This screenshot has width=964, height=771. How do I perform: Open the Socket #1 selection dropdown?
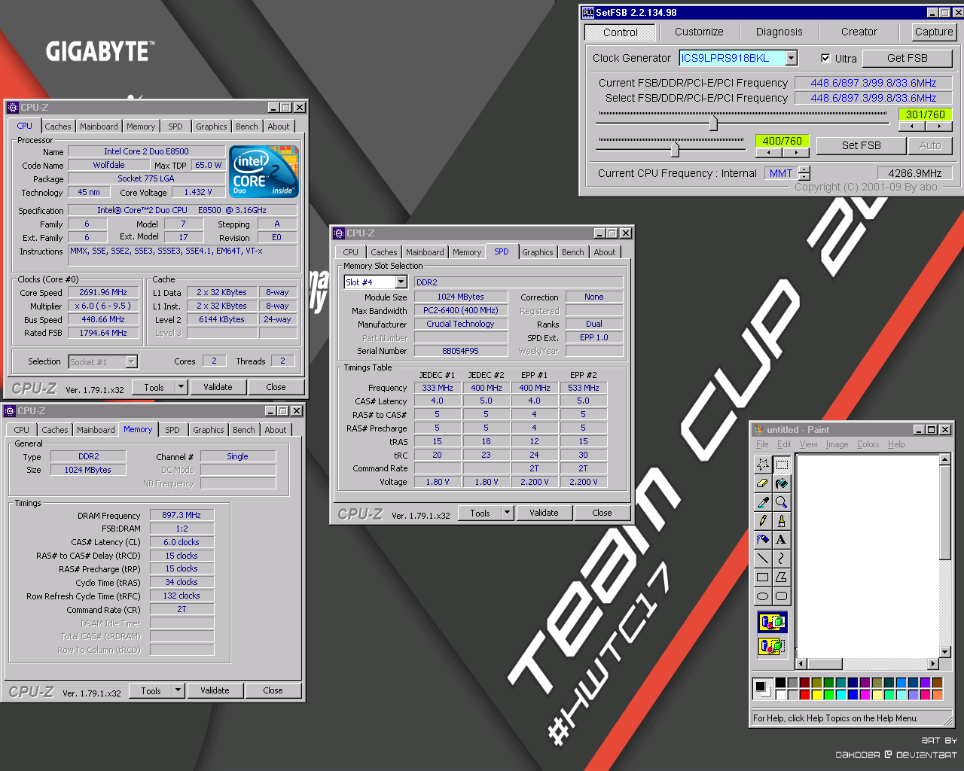coord(131,362)
